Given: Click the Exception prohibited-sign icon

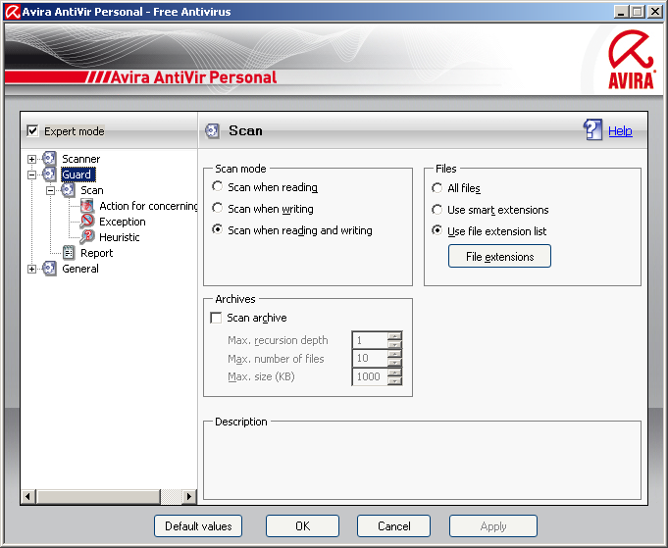Looking at the screenshot, I should [x=87, y=222].
